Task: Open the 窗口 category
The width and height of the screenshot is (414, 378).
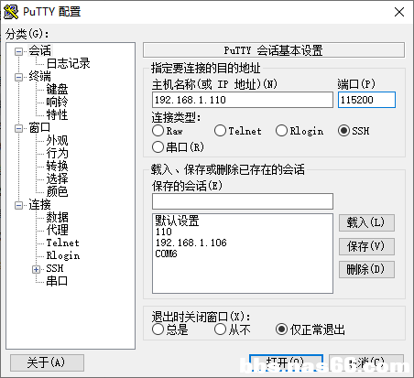Action: (40, 127)
